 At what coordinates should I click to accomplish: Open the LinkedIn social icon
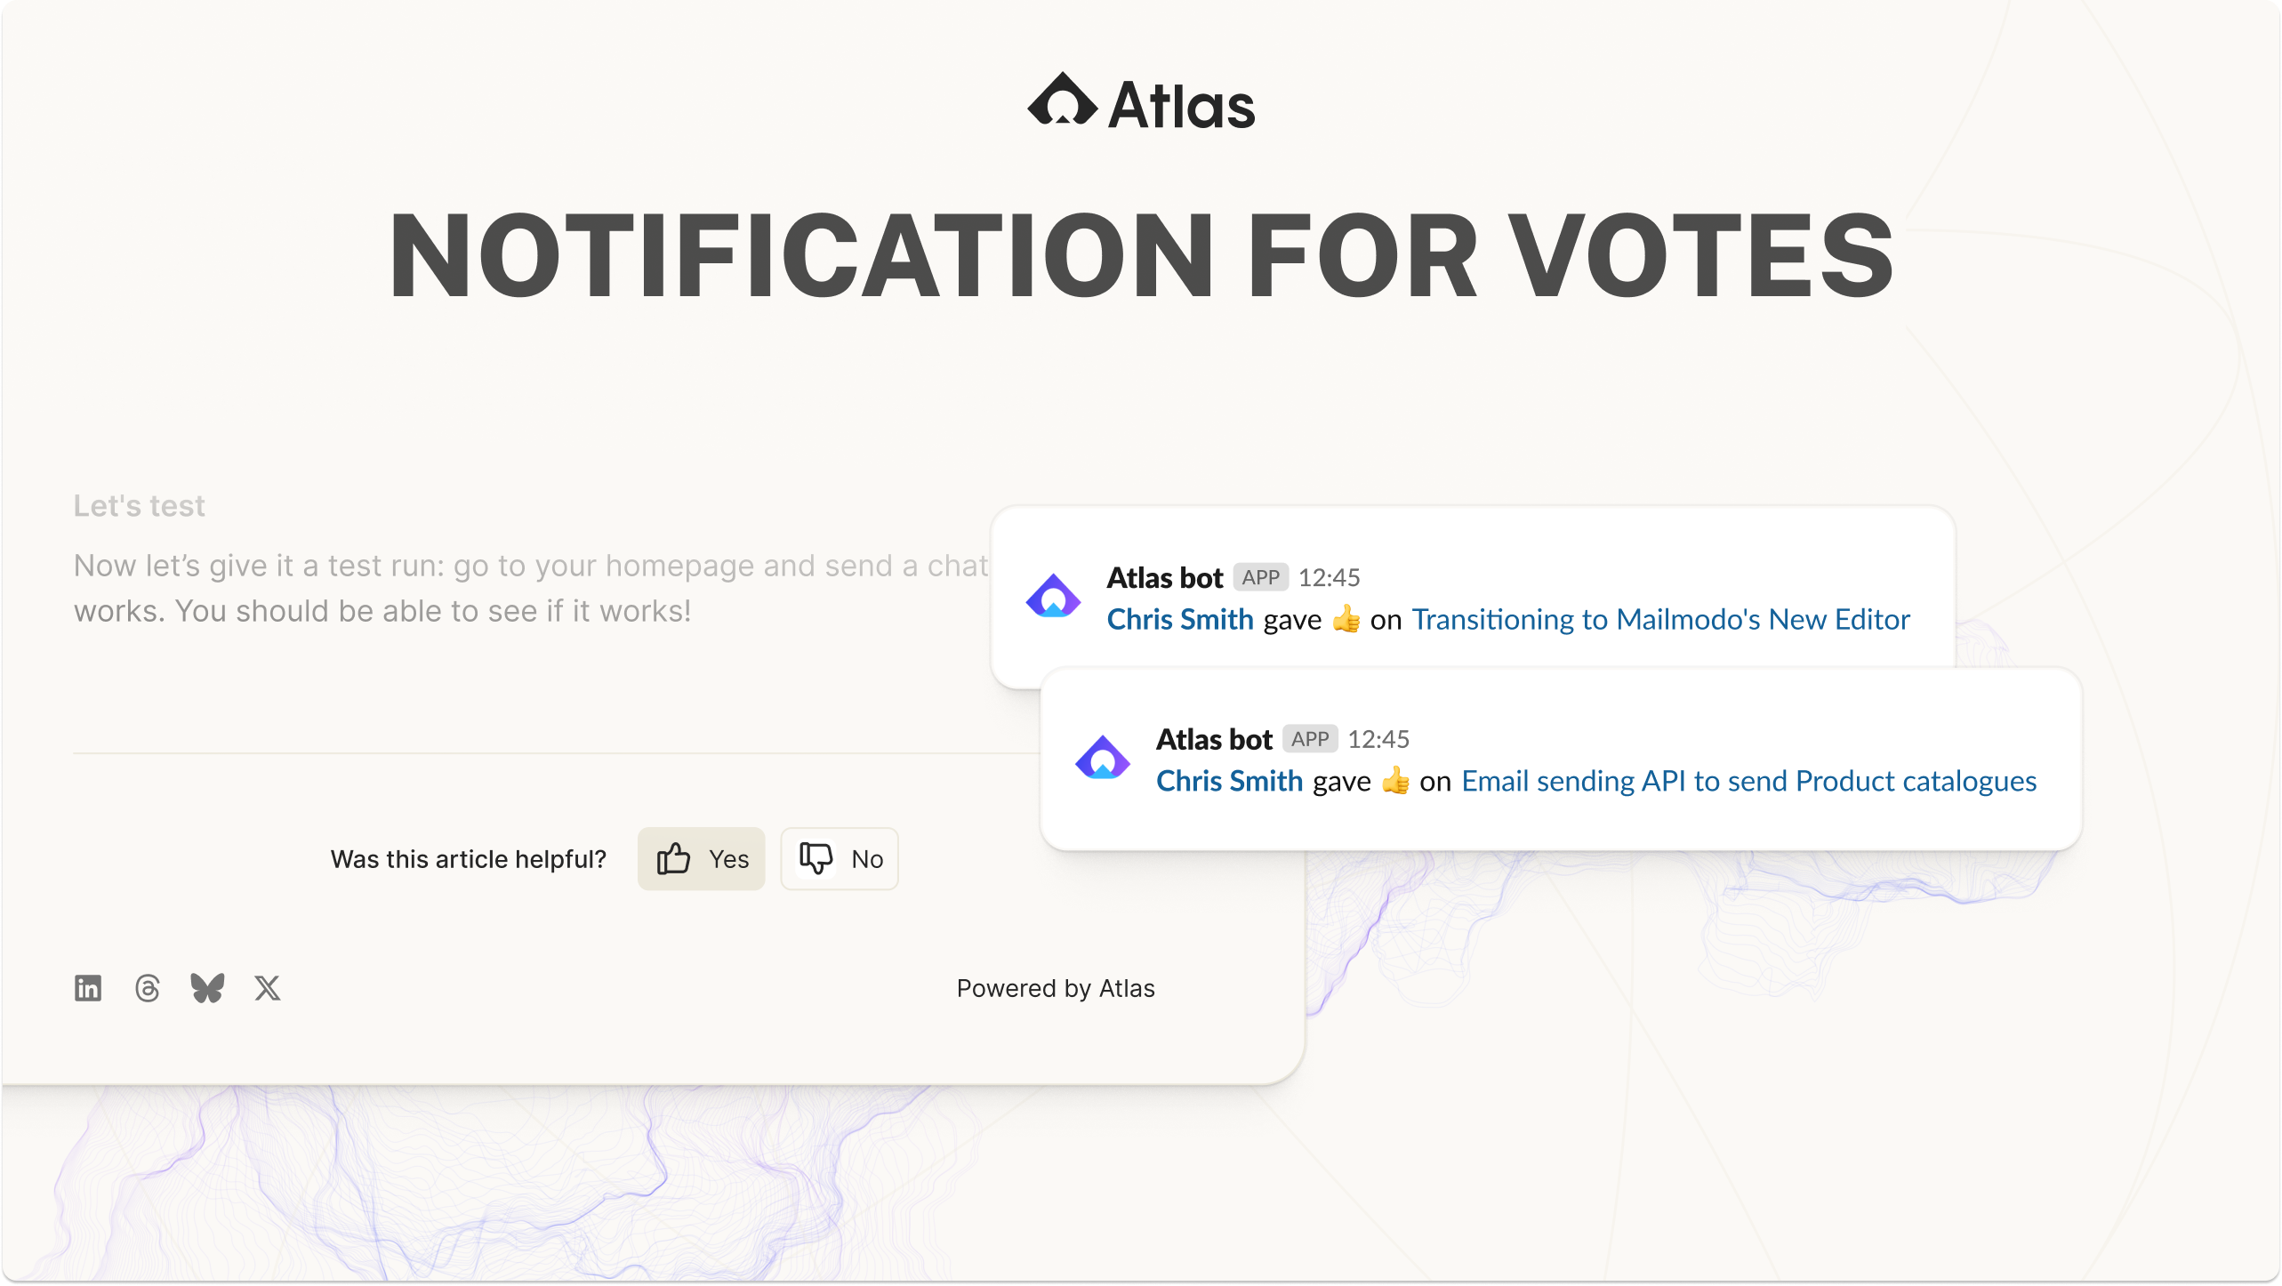(88, 988)
